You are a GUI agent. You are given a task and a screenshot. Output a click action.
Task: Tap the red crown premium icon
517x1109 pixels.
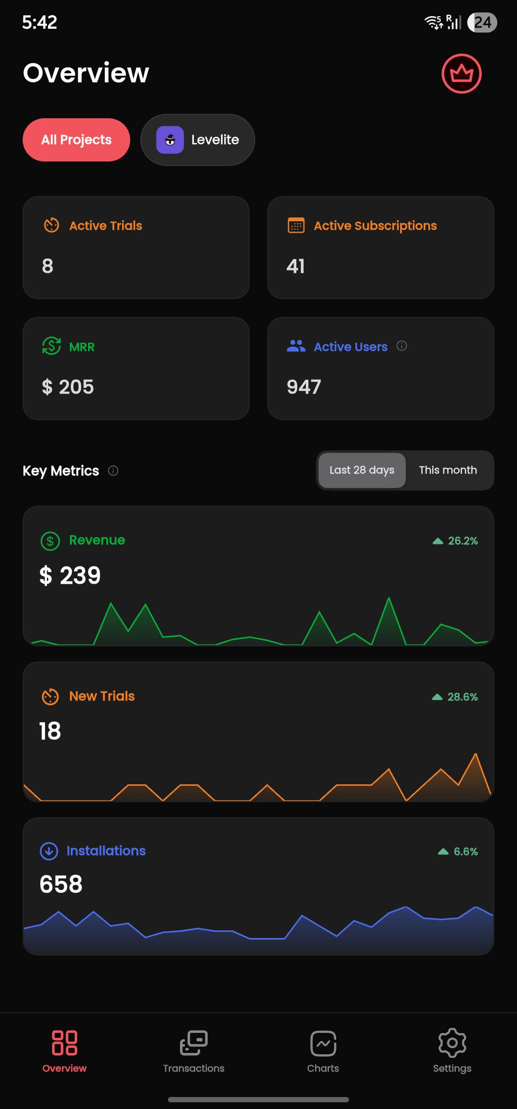(461, 73)
